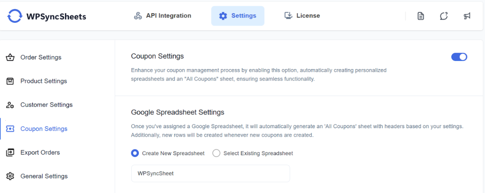Select Create New Spreadsheet radio button
This screenshot has width=485, height=193.
point(135,153)
